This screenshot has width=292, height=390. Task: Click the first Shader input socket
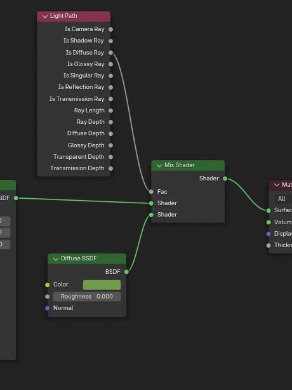(151, 203)
